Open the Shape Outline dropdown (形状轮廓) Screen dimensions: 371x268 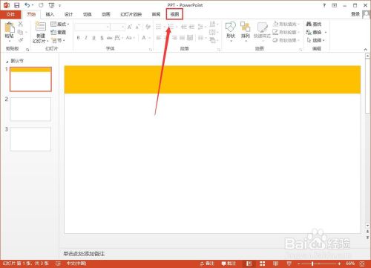tap(286, 32)
